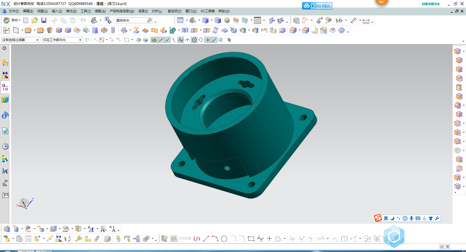Screen dimensions: 466x252
Task: Select the Hole feature icon
Action: (59, 30)
